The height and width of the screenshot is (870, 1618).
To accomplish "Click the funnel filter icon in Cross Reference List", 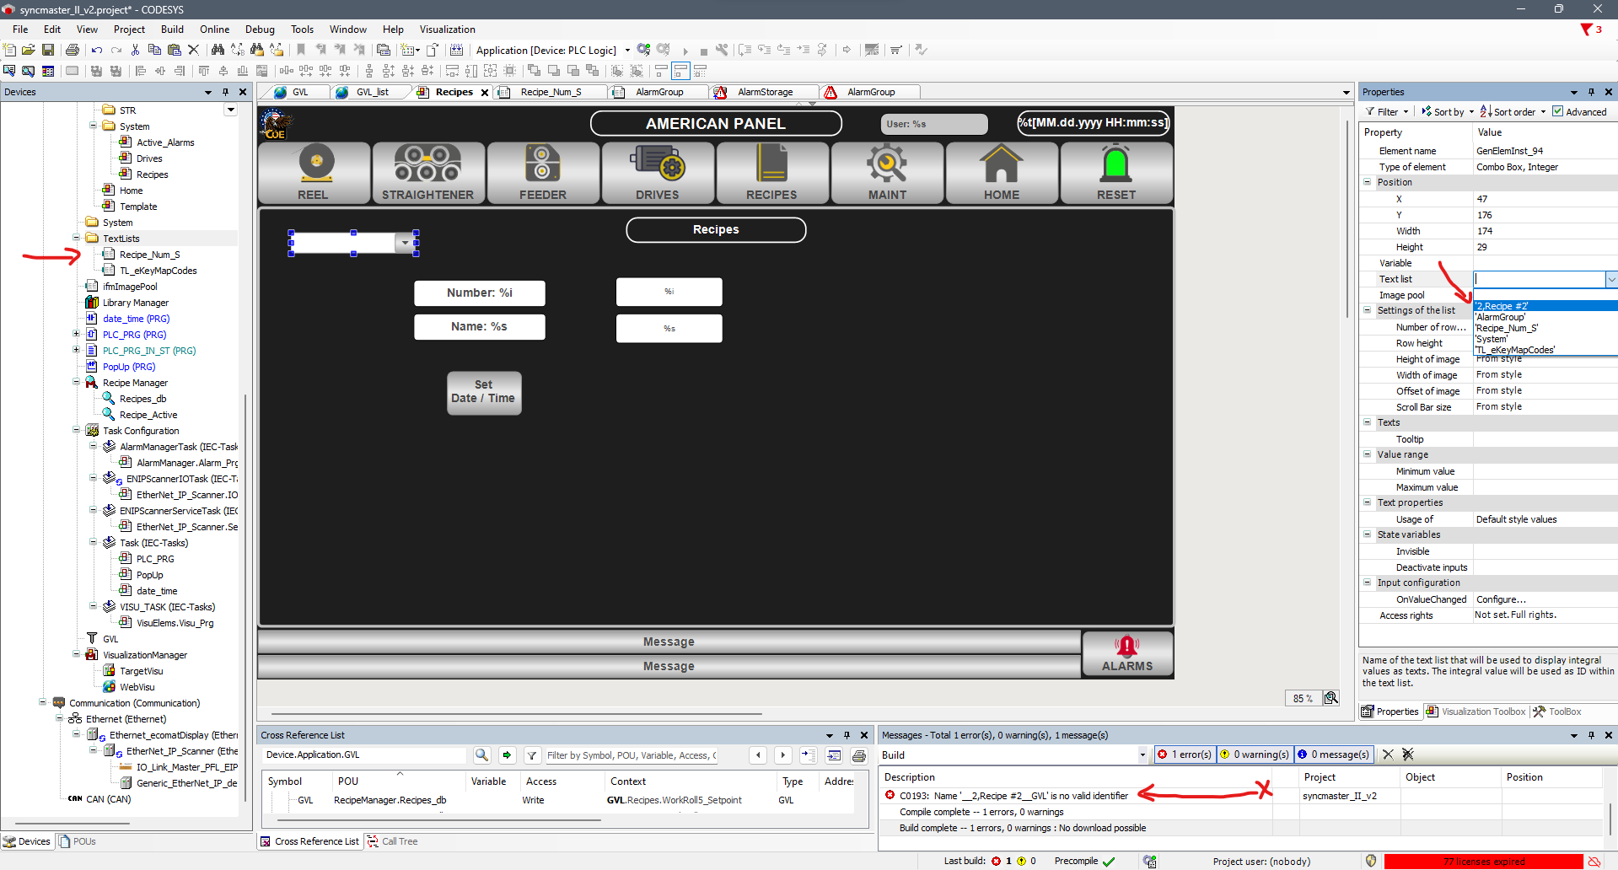I will pos(532,755).
